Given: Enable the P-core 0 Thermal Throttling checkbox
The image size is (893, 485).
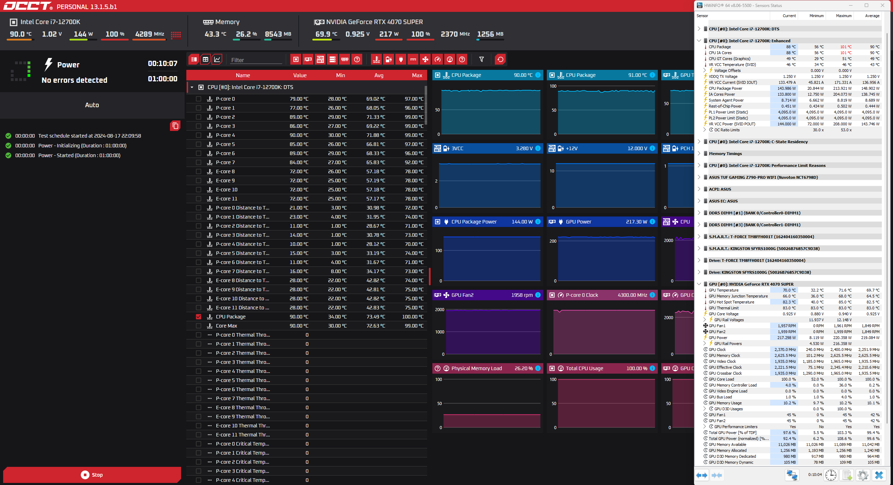Looking at the screenshot, I should click(199, 335).
